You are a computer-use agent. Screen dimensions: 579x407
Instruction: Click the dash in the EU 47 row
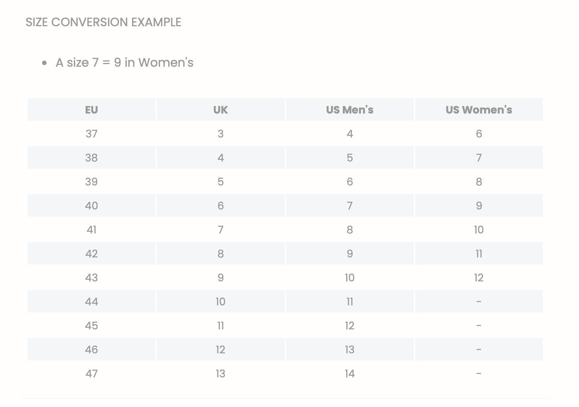pos(479,374)
